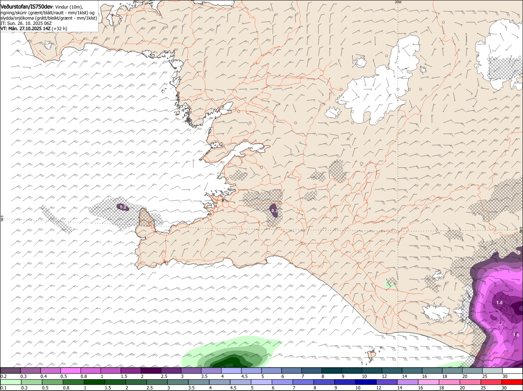Click the '1.6' snow value label on the map
The image size is (523, 391).
[x=516, y=335]
